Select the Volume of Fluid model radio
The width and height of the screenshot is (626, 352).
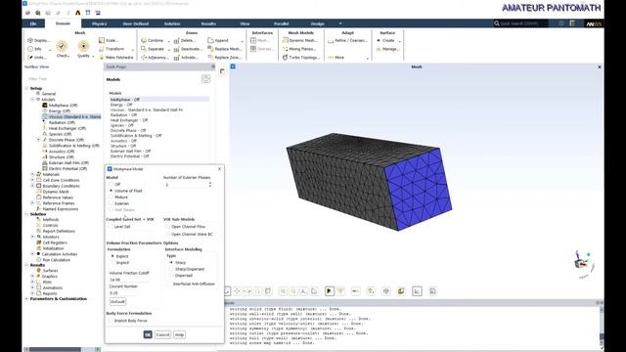click(x=112, y=191)
